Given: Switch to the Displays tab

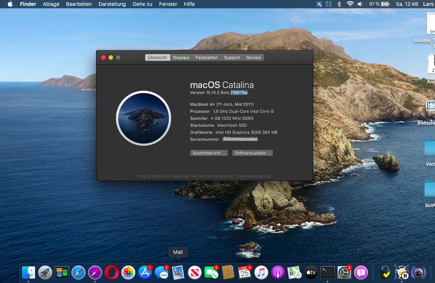Looking at the screenshot, I should [181, 57].
